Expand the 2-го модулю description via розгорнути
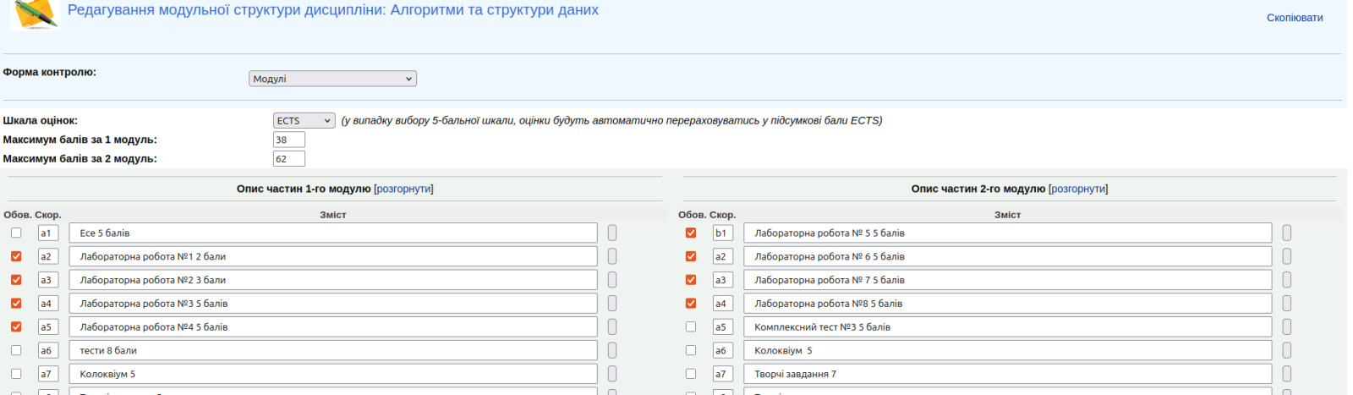The image size is (1353, 395). [x=1078, y=189]
